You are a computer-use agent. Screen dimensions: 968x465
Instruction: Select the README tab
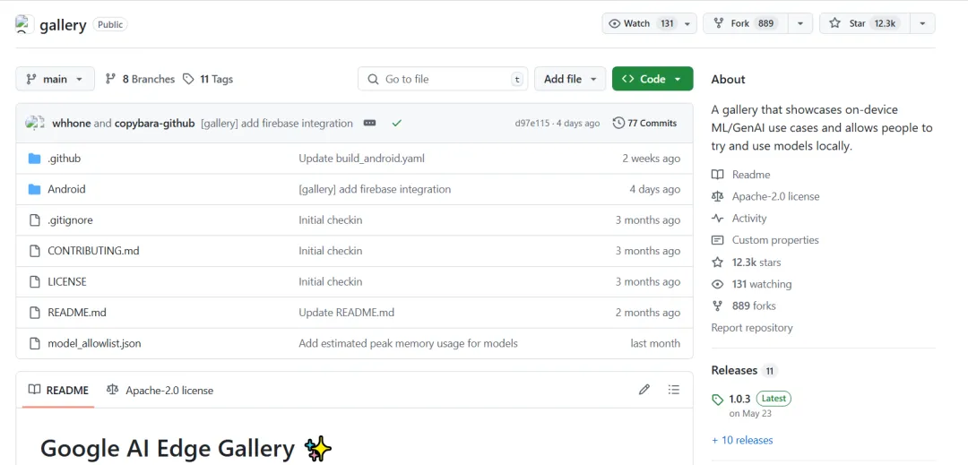click(58, 391)
